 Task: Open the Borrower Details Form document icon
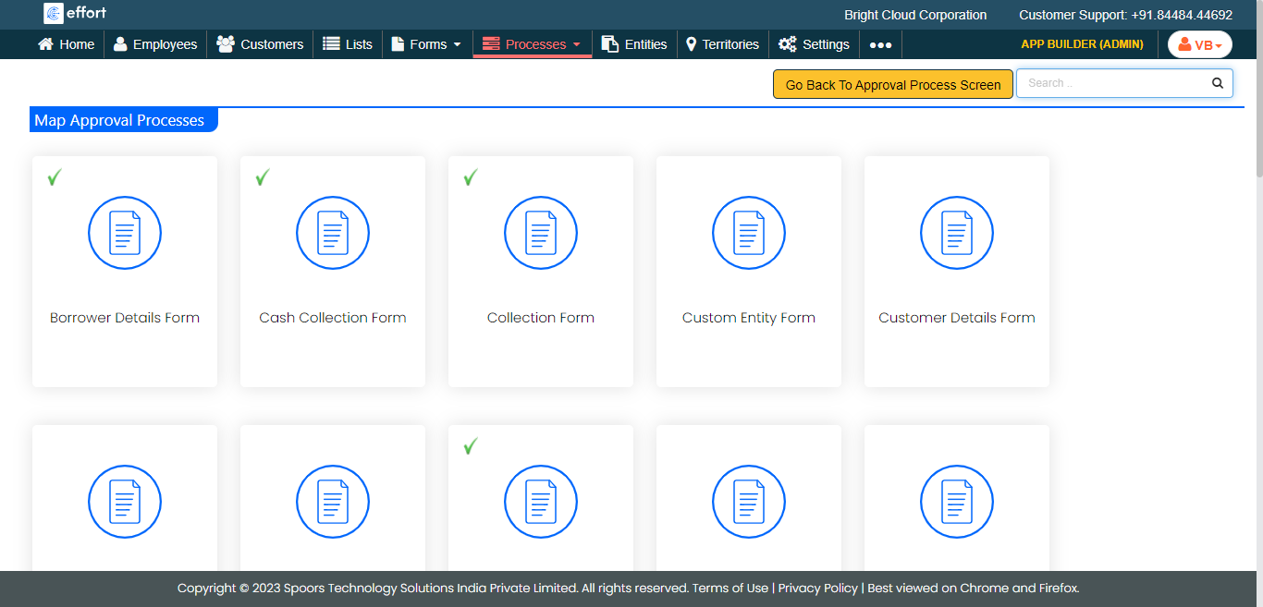[125, 233]
